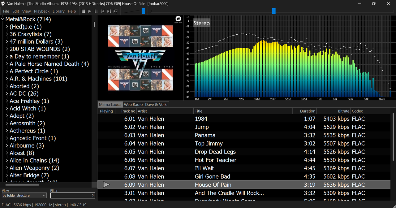Sort playlist by the Bitrate column header
This screenshot has height=208, width=396.
(x=334, y=111)
